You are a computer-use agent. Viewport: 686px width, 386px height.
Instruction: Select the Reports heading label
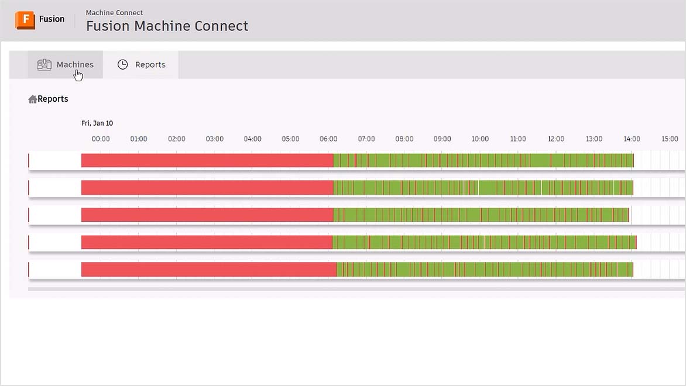52,99
